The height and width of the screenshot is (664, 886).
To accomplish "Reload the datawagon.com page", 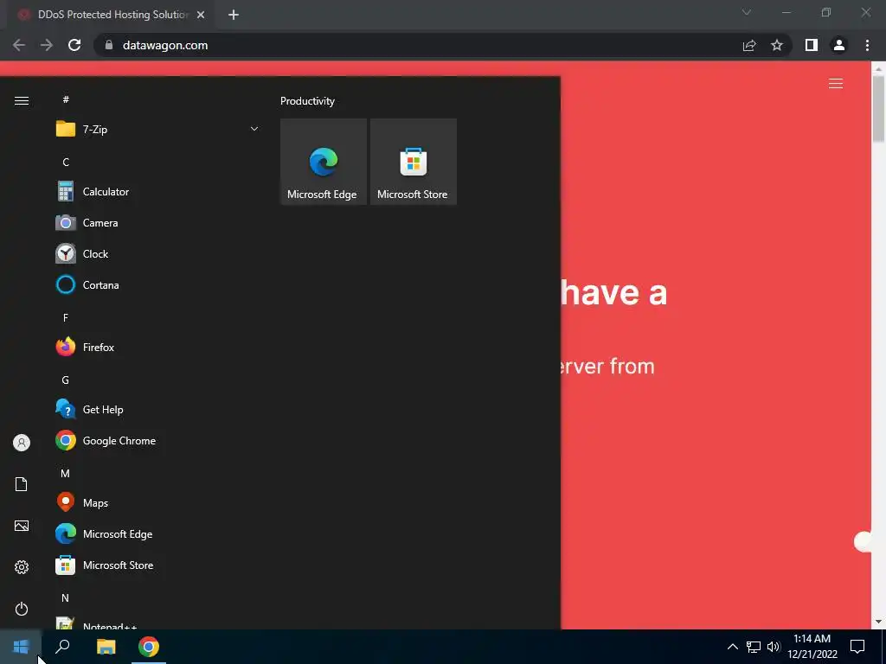I will pos(74,45).
